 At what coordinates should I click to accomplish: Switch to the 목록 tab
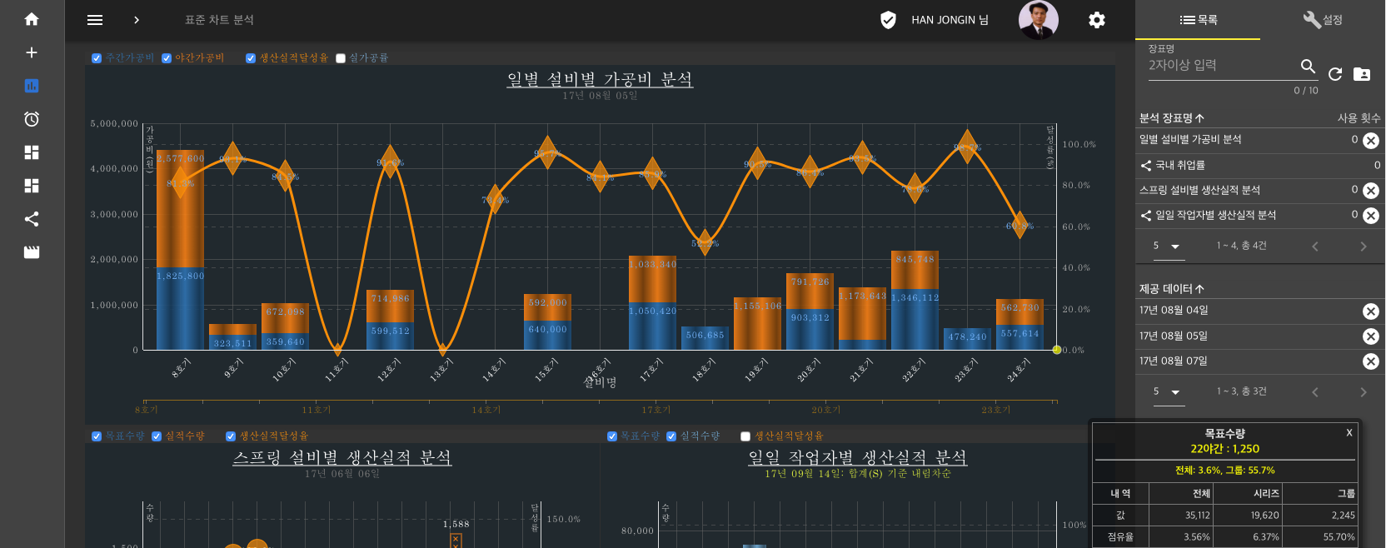pos(1198,20)
